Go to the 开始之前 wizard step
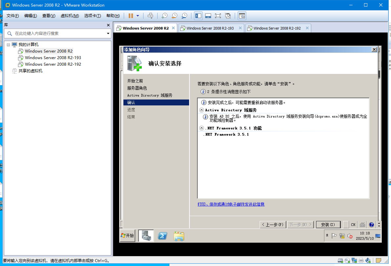This screenshot has width=391, height=266. pos(135,81)
